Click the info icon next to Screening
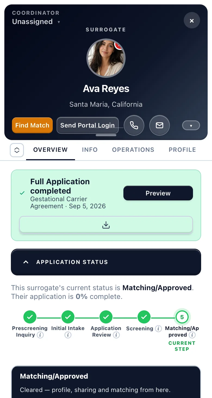 click(158, 329)
